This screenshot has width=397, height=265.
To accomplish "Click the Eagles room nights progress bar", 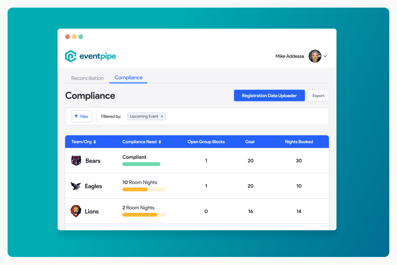I will [x=144, y=189].
